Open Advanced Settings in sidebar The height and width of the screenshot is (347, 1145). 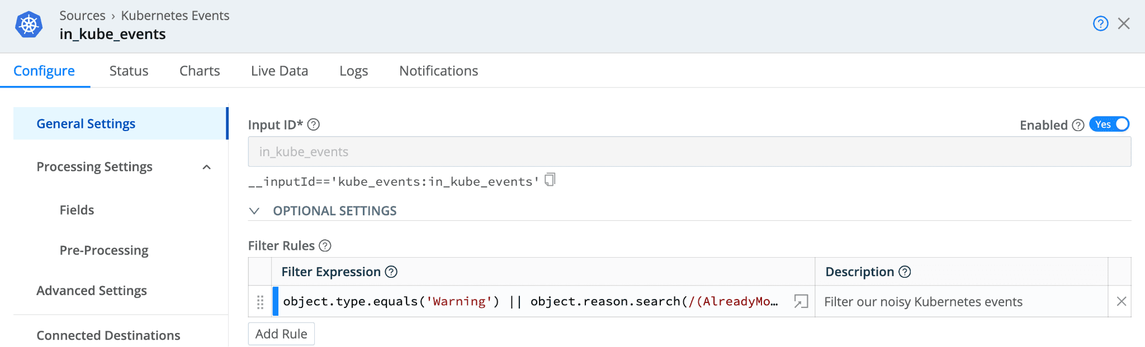coord(92,291)
